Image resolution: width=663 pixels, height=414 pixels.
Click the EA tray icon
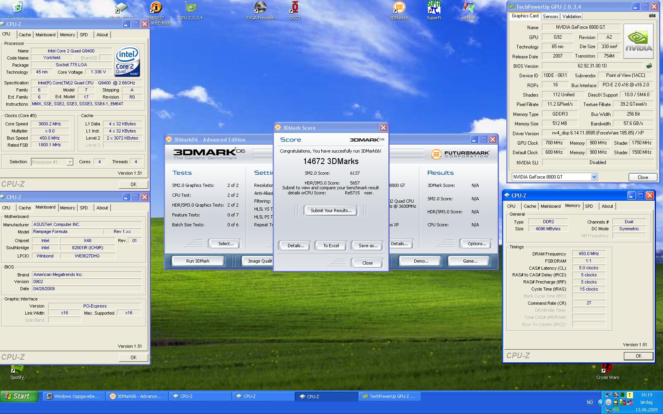point(609,402)
